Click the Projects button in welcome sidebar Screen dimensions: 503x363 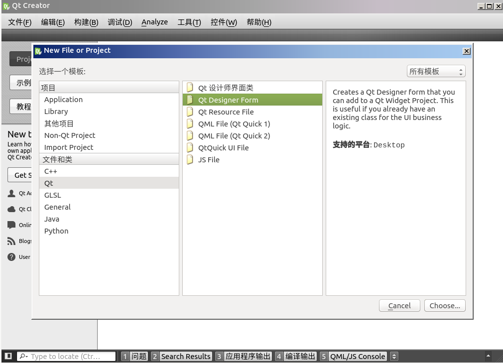(21, 59)
